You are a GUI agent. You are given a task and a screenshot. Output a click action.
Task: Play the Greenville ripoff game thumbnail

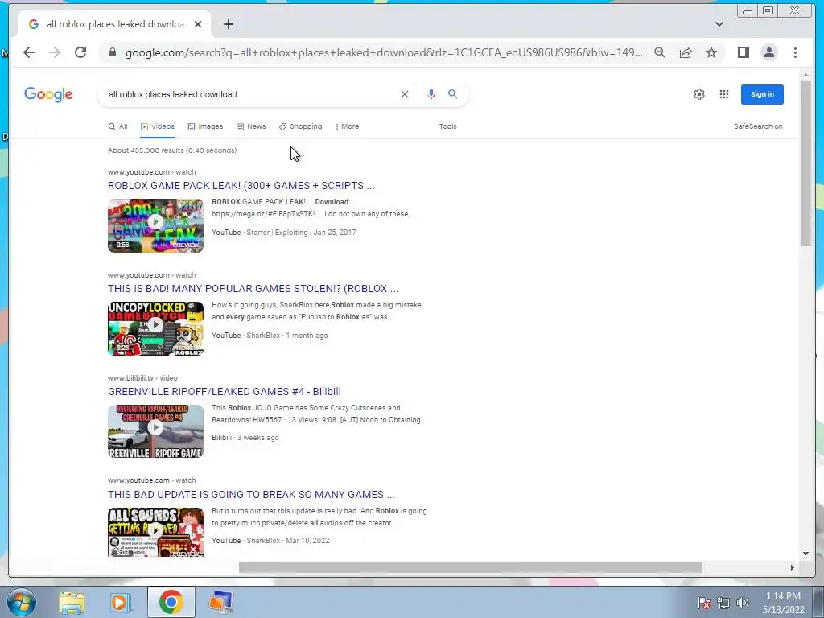[x=155, y=431]
